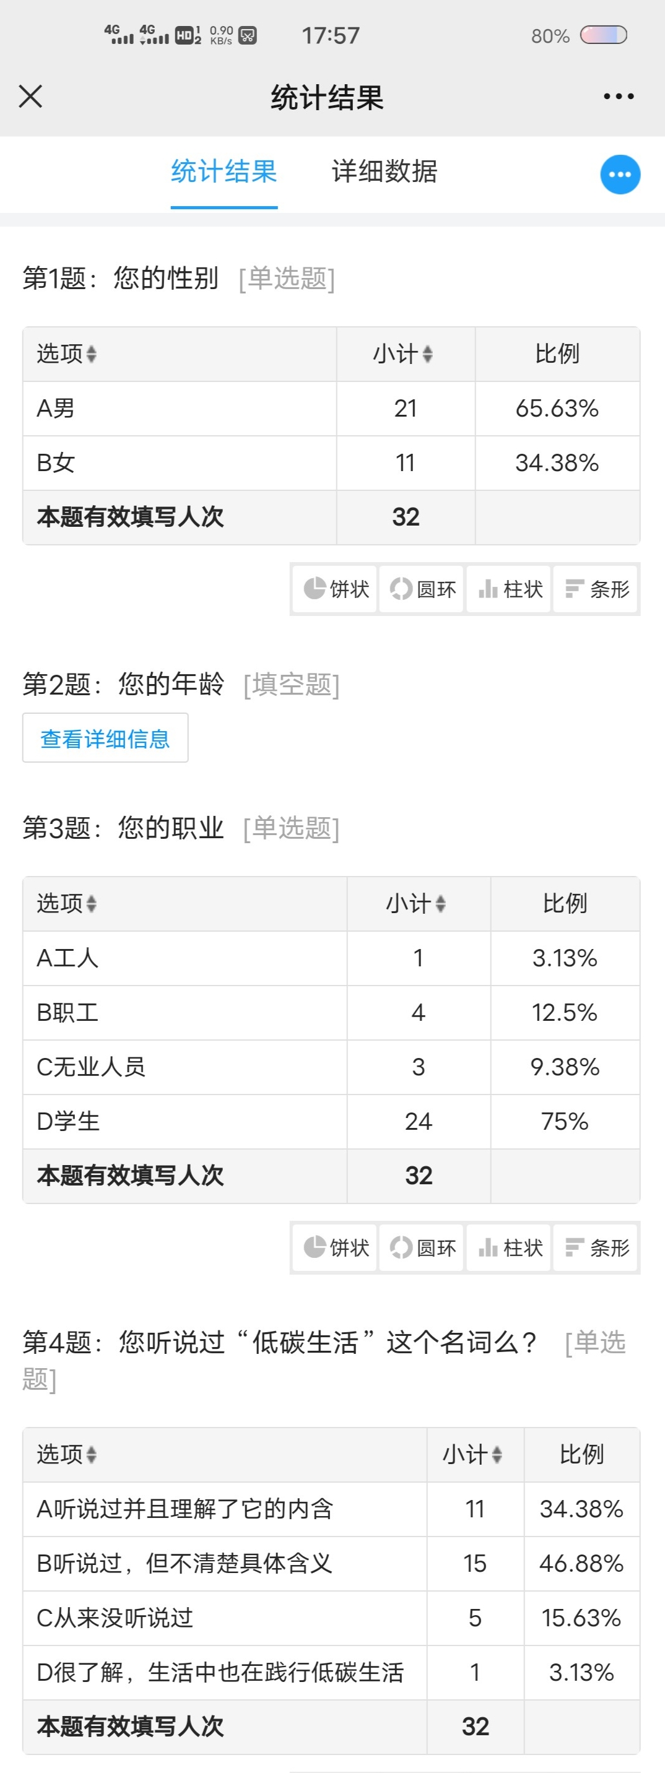Show donut chart (圆环) for question 1
The image size is (665, 1773).
423,589
